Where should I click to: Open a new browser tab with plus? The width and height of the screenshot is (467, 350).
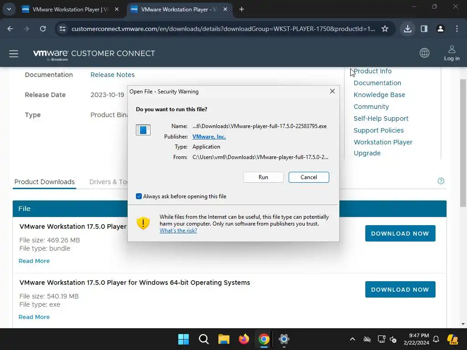pyautogui.click(x=242, y=10)
